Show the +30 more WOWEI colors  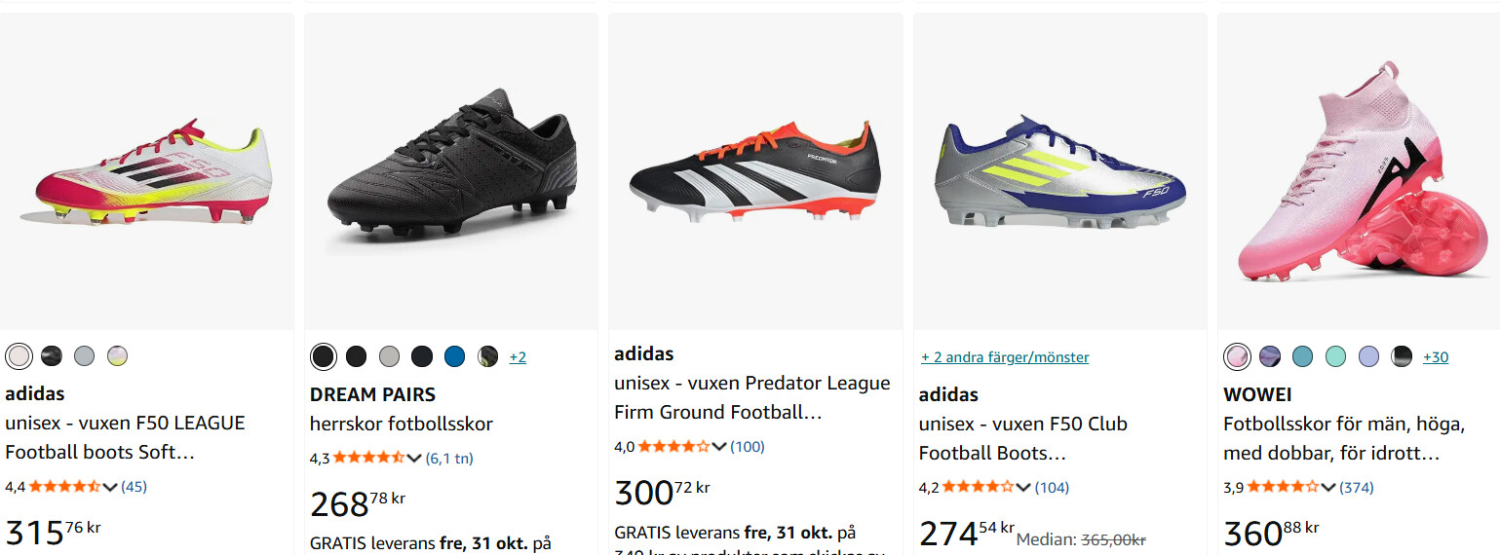(x=1435, y=357)
